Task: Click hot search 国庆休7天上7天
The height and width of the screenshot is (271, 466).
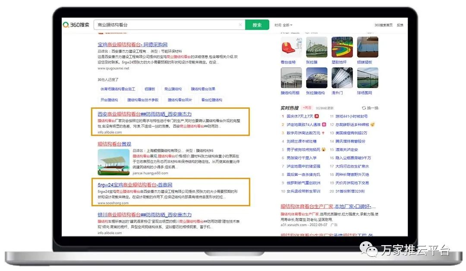Action: pyautogui.click(x=300, y=116)
